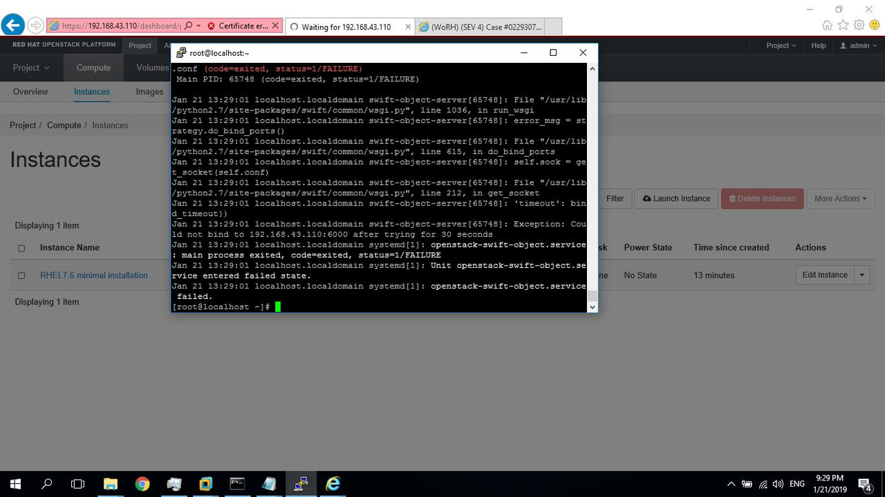Viewport: 885px width, 497px height.
Task: Click the Filter button
Action: [615, 199]
